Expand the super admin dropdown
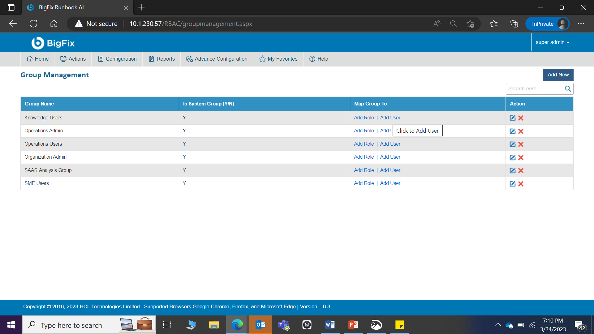Screen dimensions: 594x334 [x=552, y=42]
